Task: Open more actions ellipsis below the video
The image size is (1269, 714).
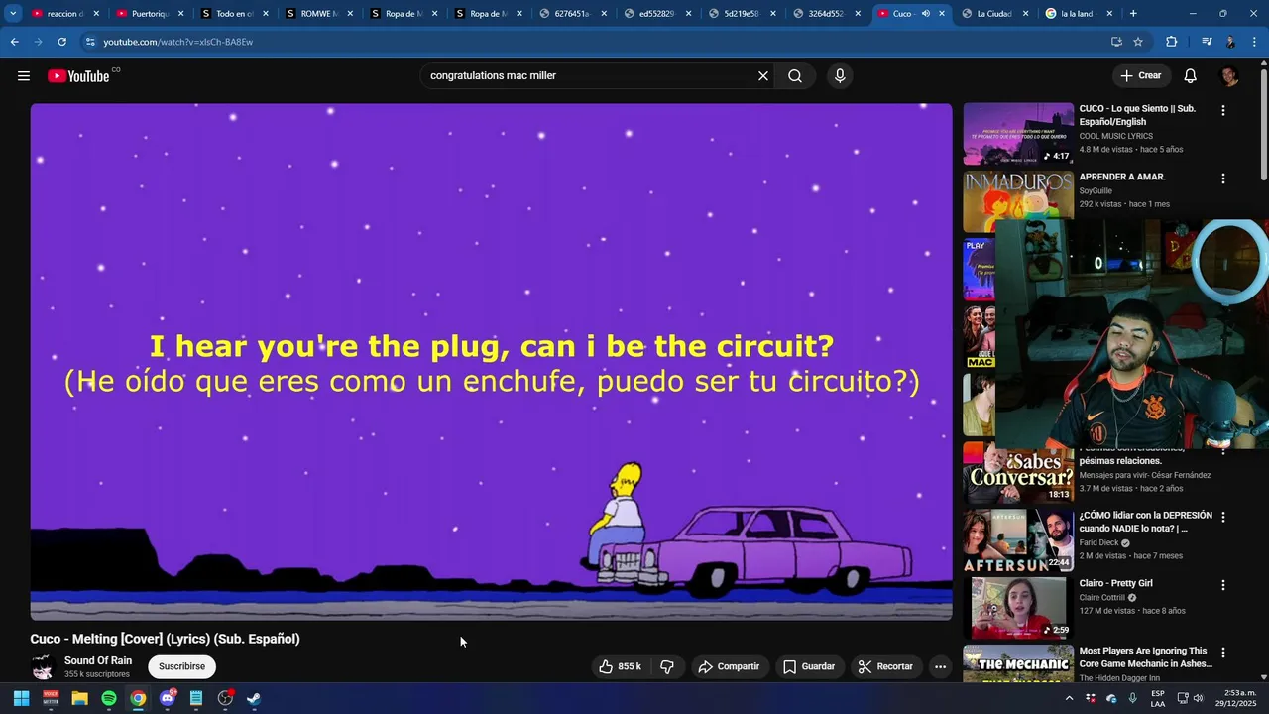Action: pyautogui.click(x=940, y=666)
